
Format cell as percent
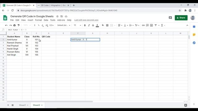tap(39, 25)
